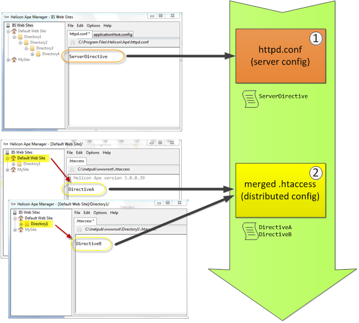Click the numbered circle 2 on the yellow box
Viewport: 359px width, 323px height.
[314, 172]
